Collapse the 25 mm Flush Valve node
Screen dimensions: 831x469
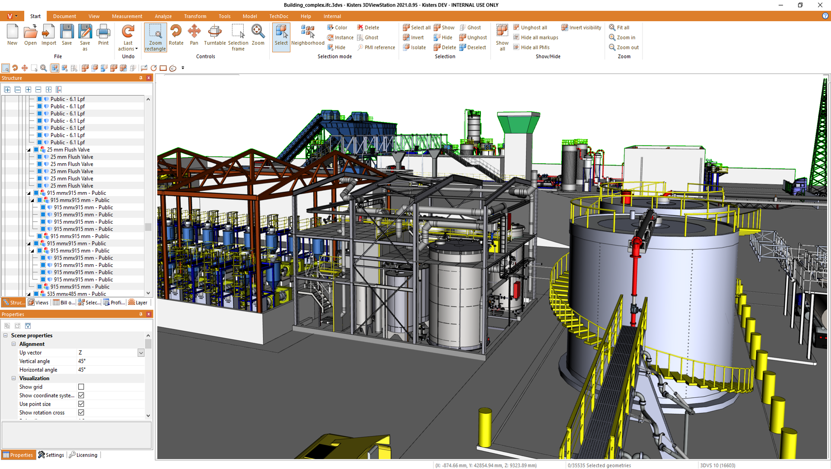click(29, 150)
